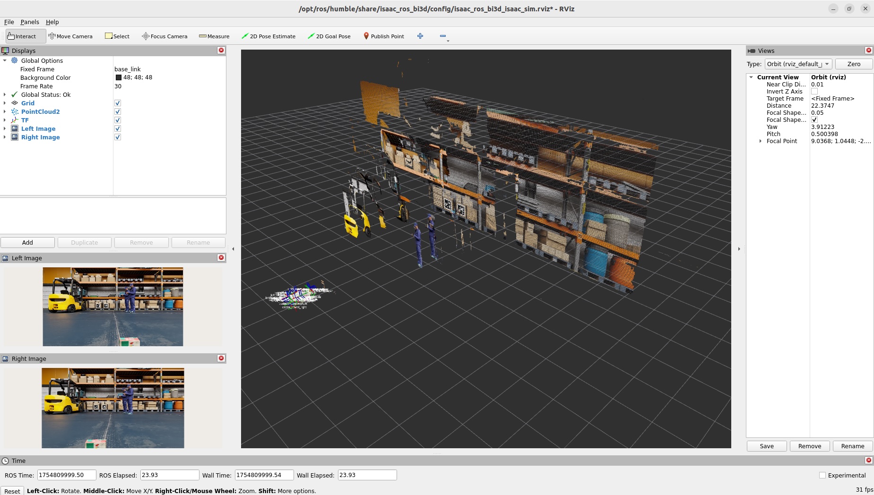Select the Publish Point tool
This screenshot has width=874, height=495.
click(383, 36)
